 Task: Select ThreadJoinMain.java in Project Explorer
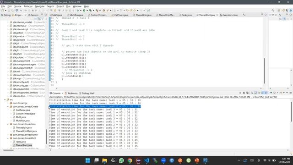pos(26,131)
